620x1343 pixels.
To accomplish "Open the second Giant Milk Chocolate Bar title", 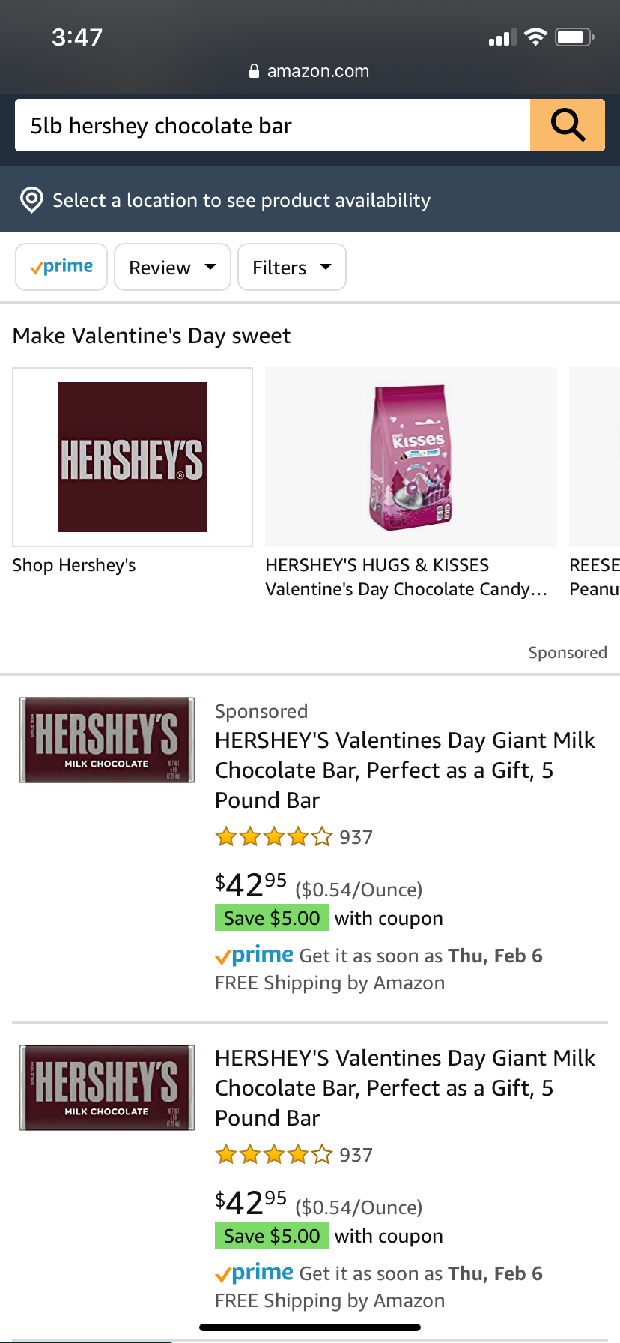I will pyautogui.click(x=404, y=1087).
